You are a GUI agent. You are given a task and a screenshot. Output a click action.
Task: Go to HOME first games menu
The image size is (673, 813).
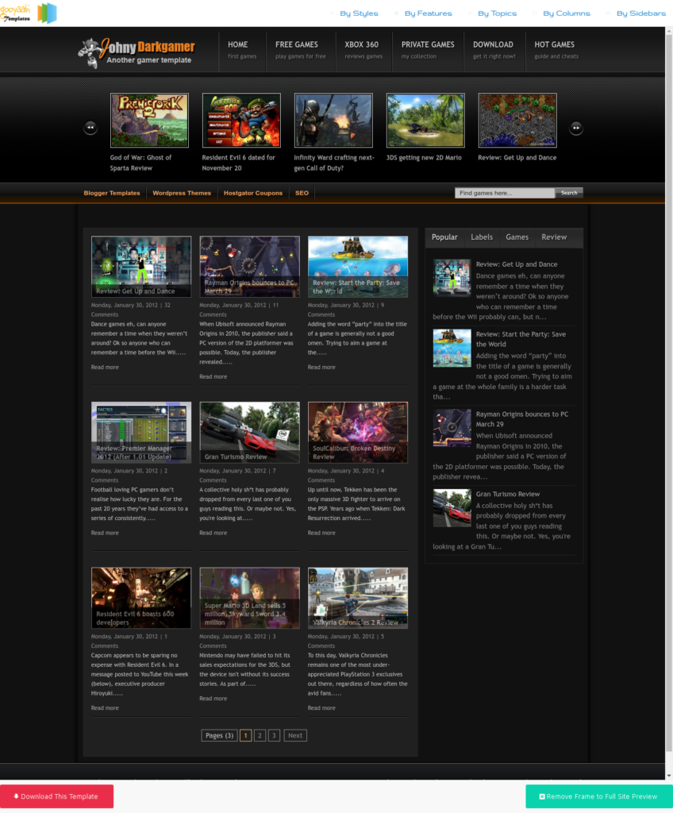point(242,50)
